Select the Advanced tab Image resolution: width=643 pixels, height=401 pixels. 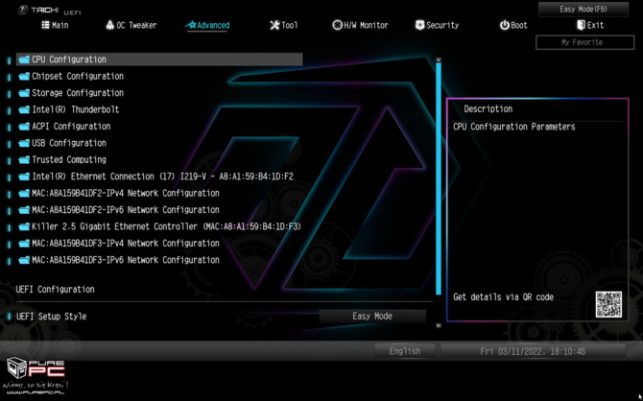coord(207,25)
